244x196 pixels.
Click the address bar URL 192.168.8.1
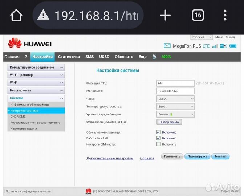(x=97, y=16)
